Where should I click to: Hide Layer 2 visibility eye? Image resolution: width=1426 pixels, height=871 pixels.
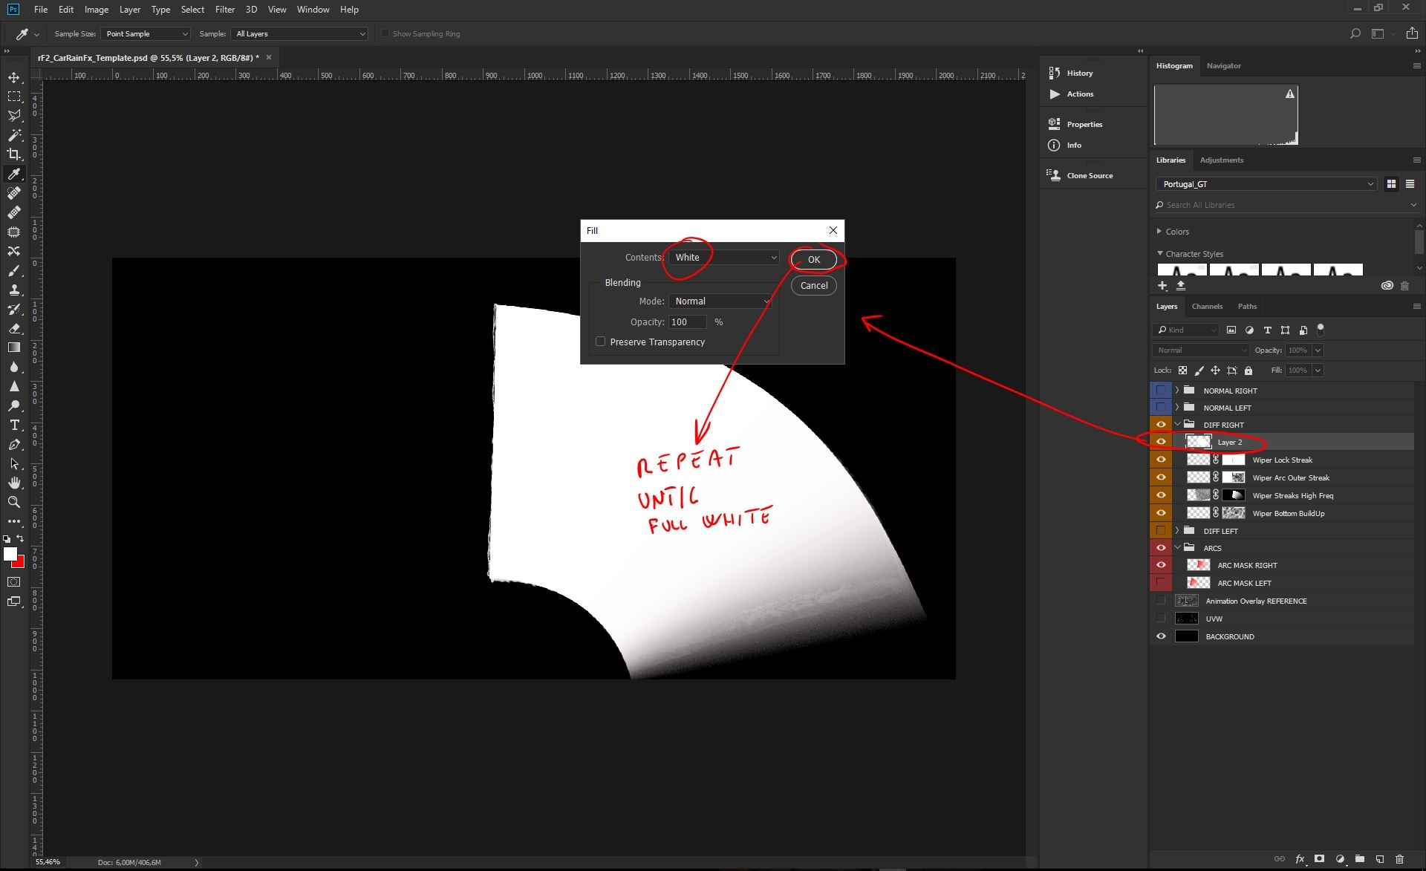(x=1161, y=442)
